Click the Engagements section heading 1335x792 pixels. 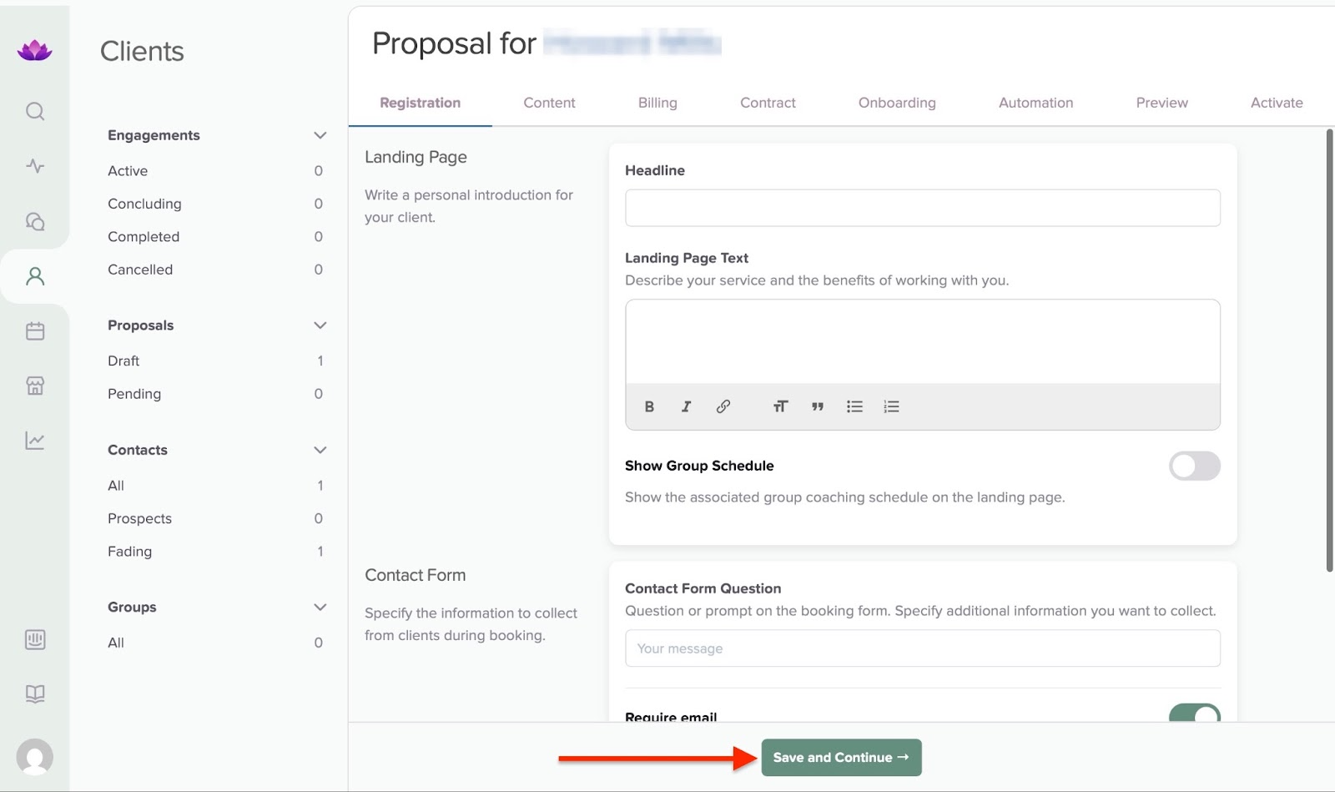pyautogui.click(x=154, y=135)
